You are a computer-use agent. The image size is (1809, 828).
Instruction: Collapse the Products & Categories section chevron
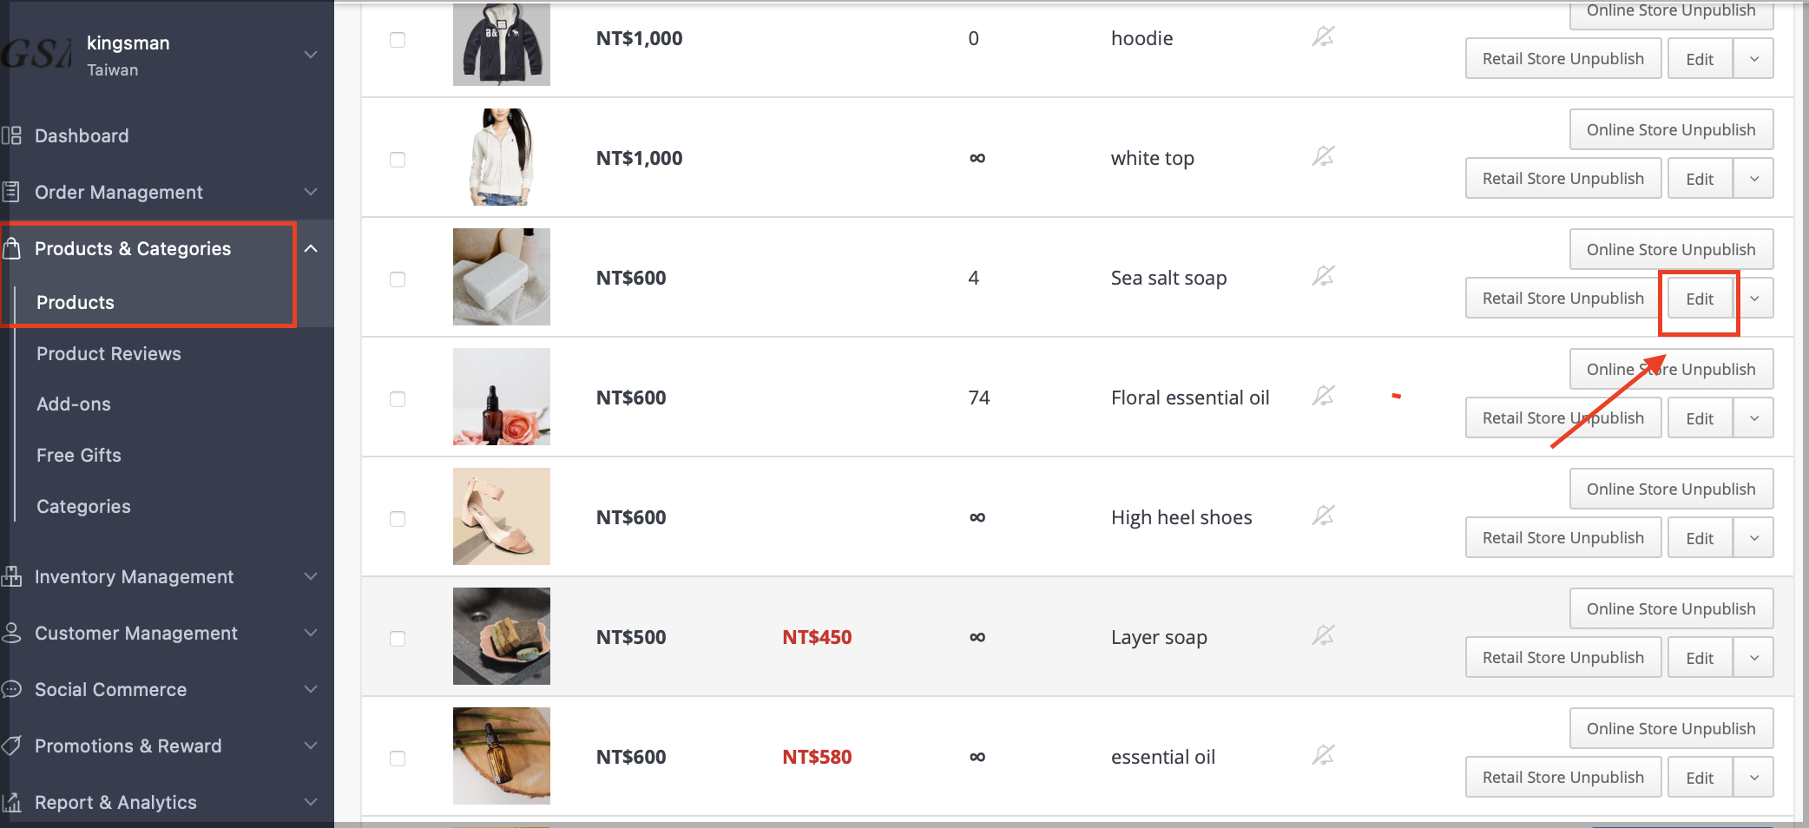coord(312,248)
